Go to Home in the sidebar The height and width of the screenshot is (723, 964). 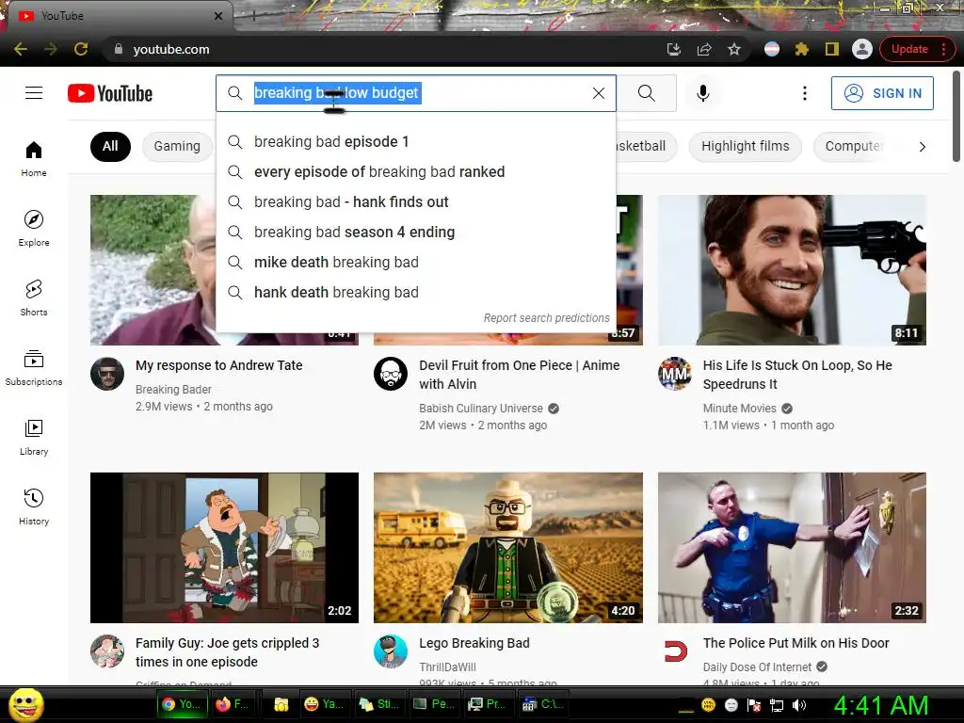point(34,158)
